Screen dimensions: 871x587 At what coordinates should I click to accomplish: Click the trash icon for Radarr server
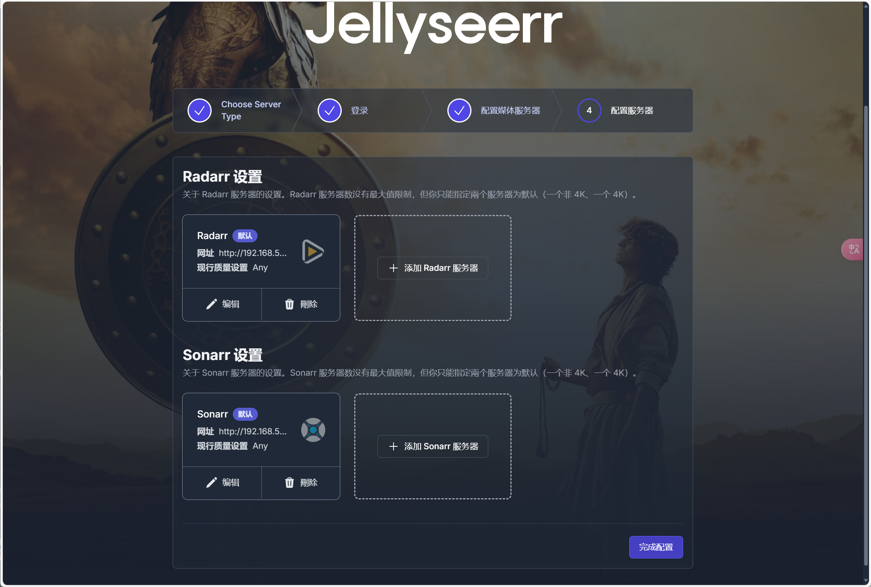(290, 304)
